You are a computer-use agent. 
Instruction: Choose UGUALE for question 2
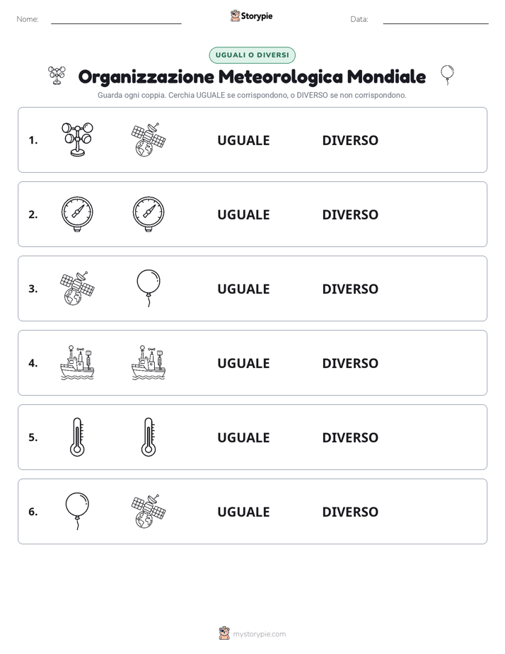[243, 214]
